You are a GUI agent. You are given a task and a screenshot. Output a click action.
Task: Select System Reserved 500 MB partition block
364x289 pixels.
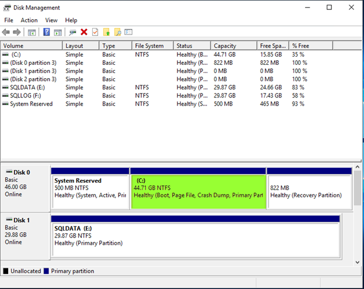90,189
